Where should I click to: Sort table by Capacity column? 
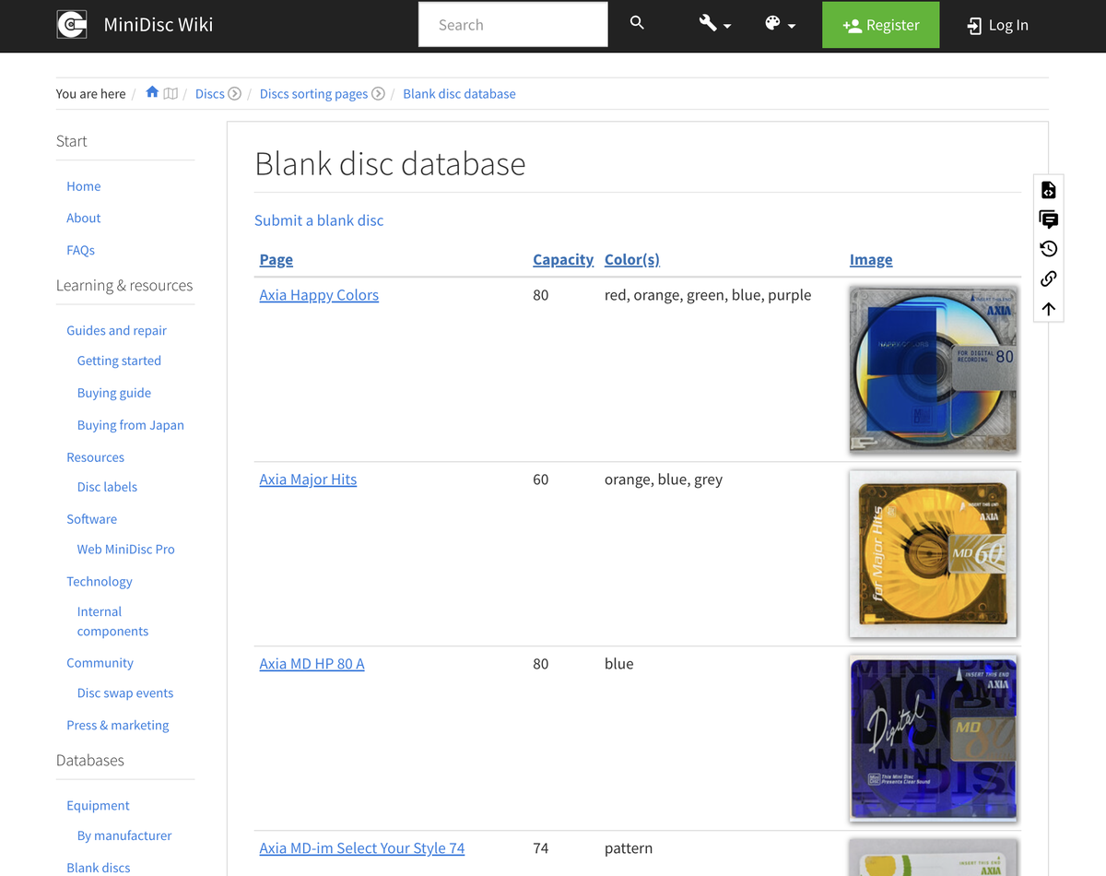coord(562,260)
